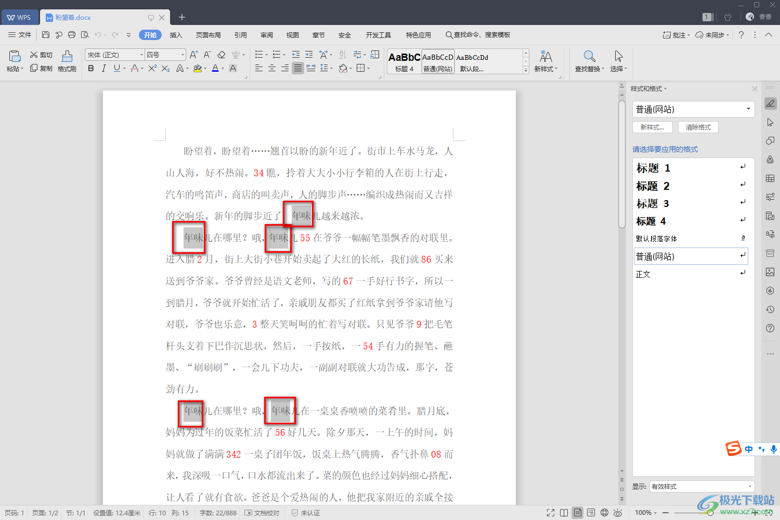
Task: Expand the line spacing dropdown
Action: click(331, 68)
